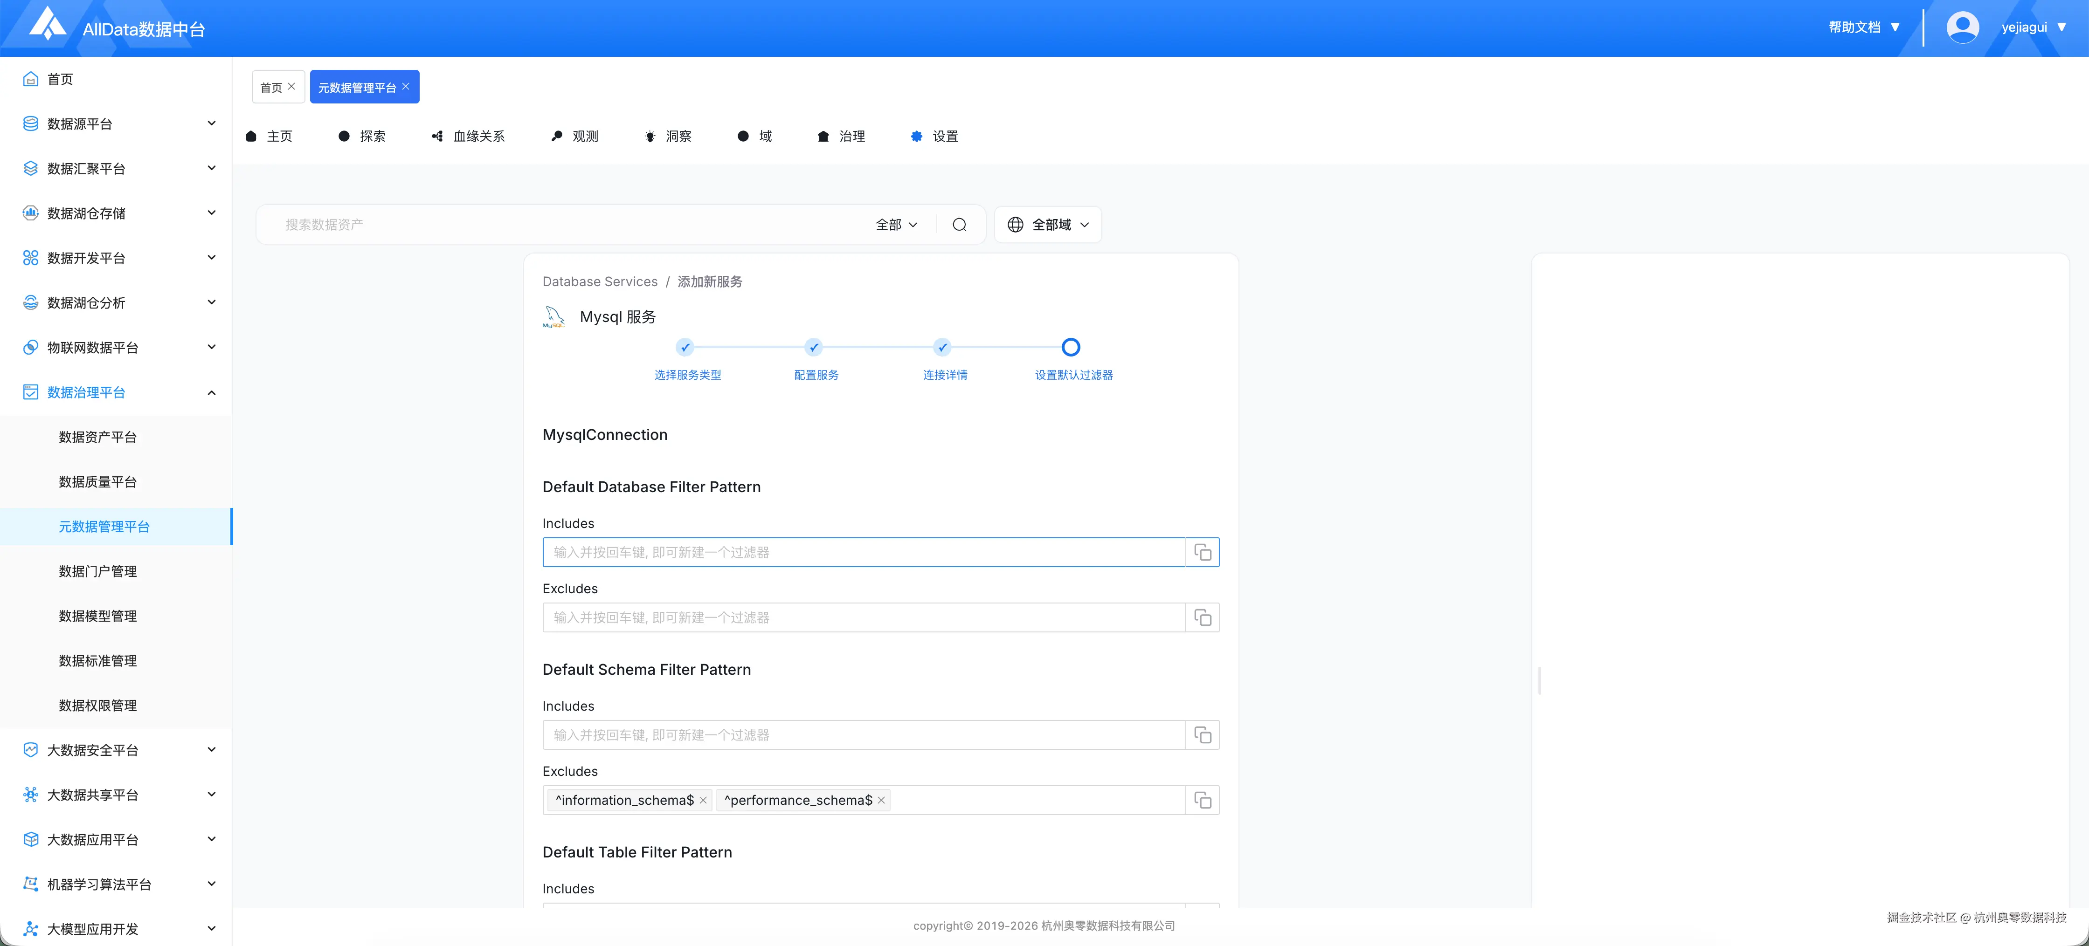Click the 数据湖仓存储 chart icon
Image resolution: width=2089 pixels, height=946 pixels.
pyautogui.click(x=31, y=213)
